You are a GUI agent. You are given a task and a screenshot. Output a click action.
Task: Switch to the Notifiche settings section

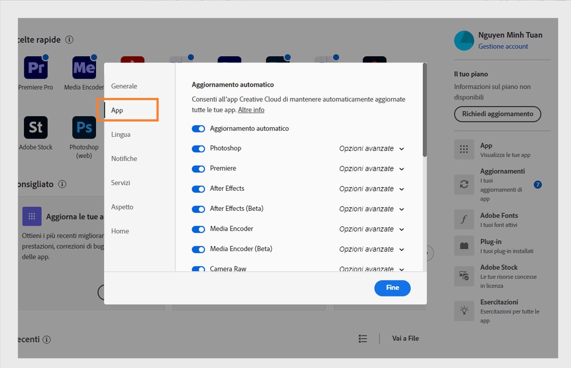(123, 159)
